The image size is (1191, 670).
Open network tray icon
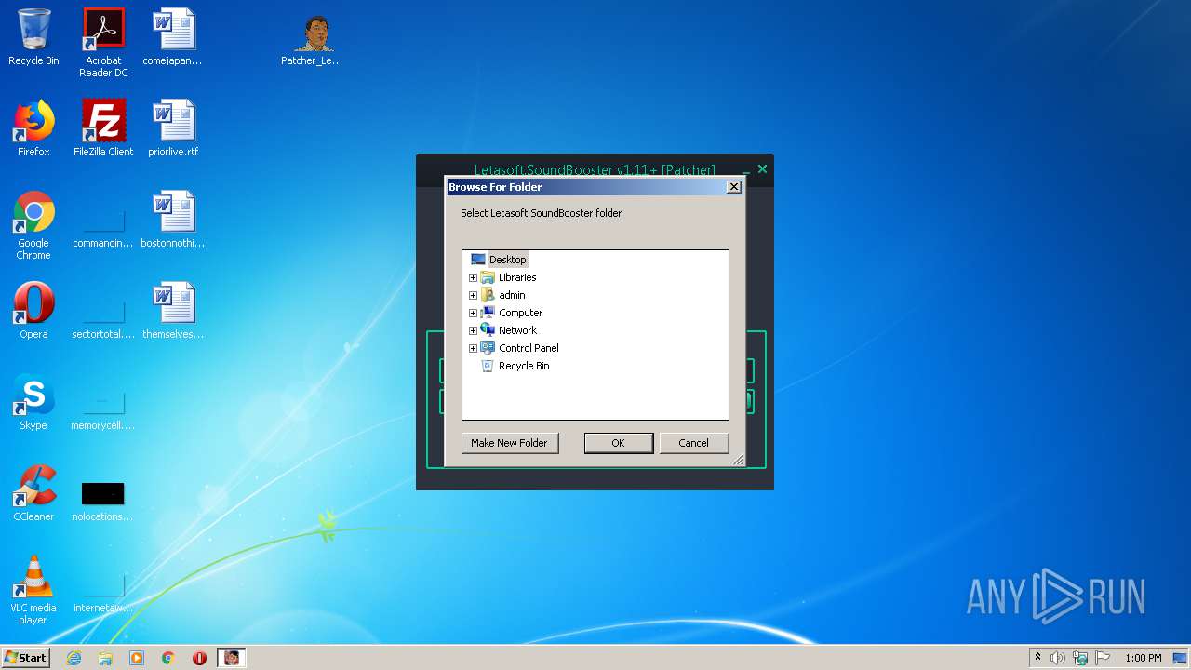coord(1080,658)
